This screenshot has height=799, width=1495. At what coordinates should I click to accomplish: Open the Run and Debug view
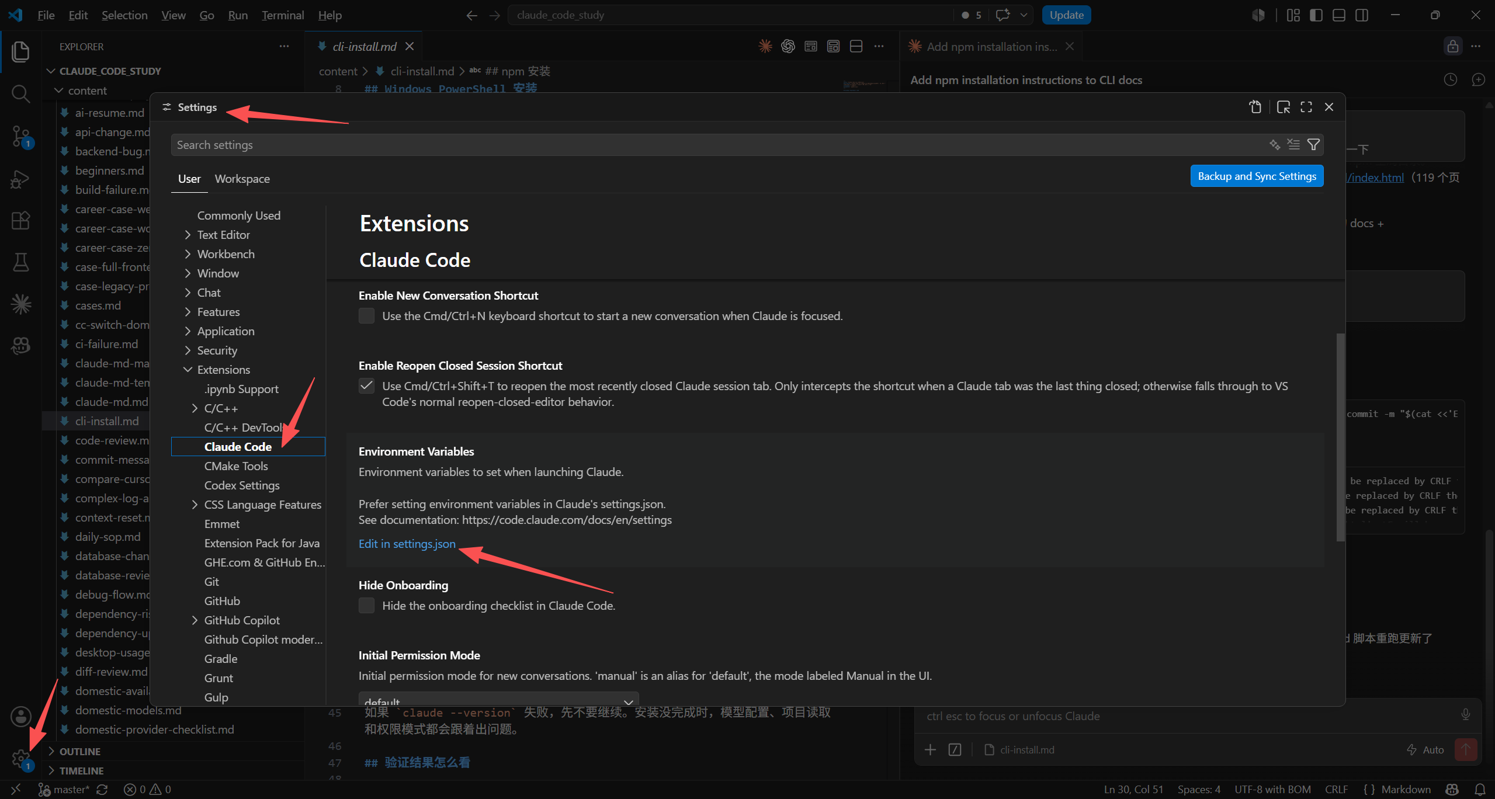pyautogui.click(x=20, y=179)
